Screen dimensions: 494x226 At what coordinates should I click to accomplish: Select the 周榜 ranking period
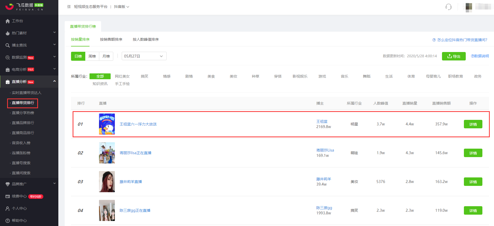coord(92,56)
